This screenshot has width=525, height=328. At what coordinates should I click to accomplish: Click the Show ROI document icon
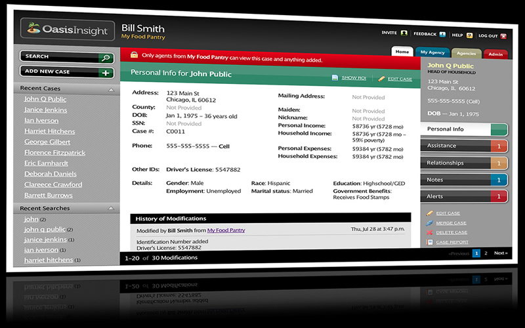pyautogui.click(x=335, y=77)
